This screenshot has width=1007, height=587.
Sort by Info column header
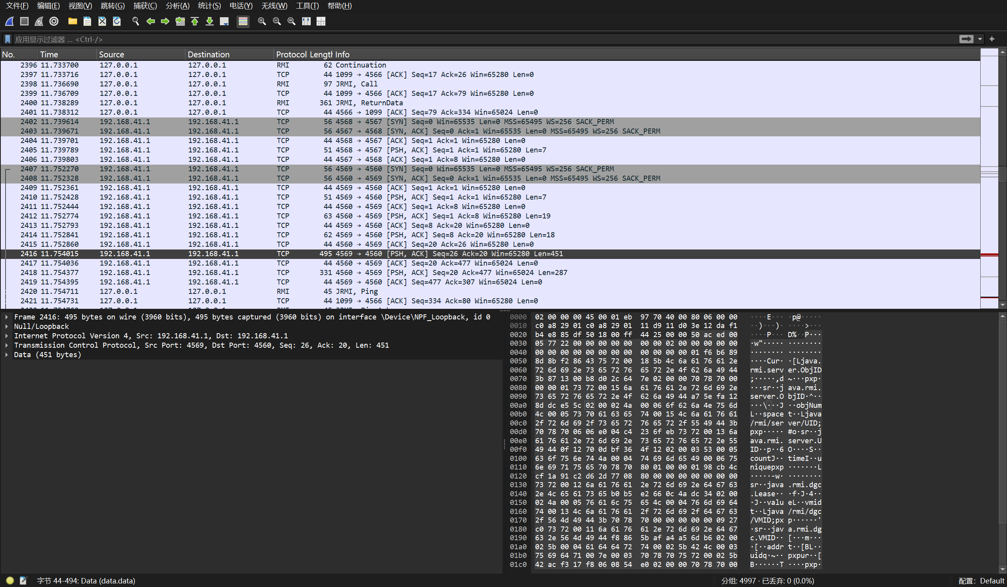click(657, 54)
